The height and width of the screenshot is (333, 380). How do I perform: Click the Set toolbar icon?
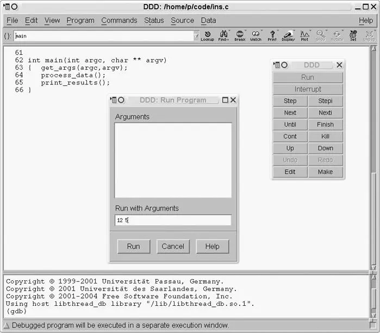tap(353, 36)
